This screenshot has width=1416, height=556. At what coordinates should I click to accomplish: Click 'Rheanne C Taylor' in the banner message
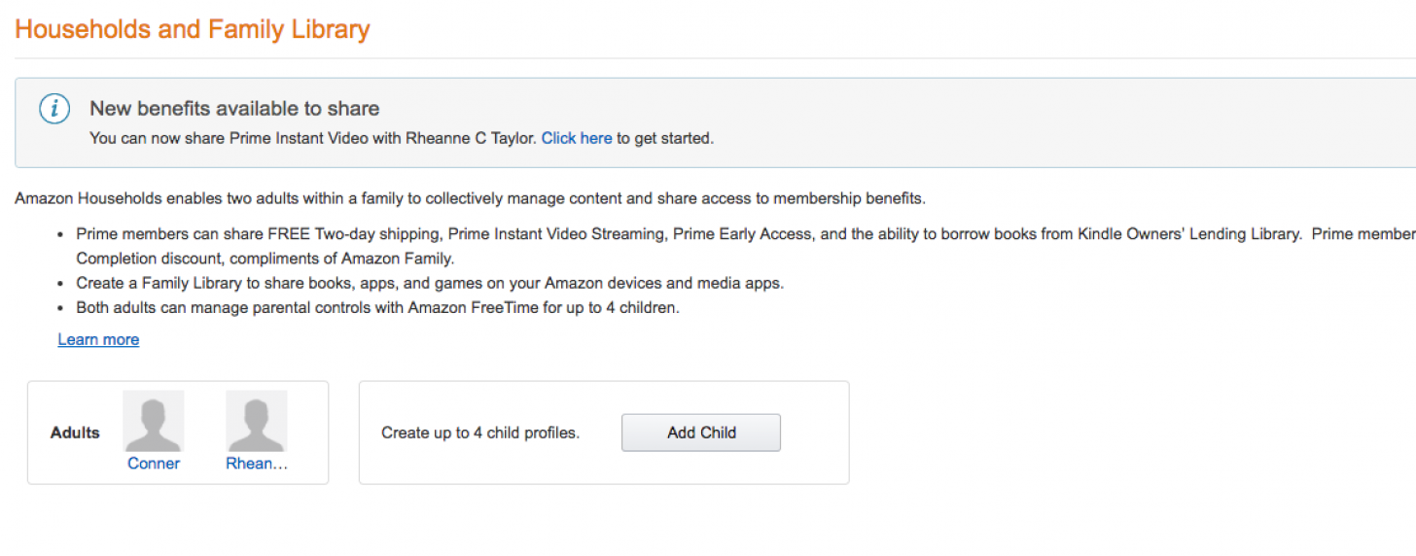[470, 138]
